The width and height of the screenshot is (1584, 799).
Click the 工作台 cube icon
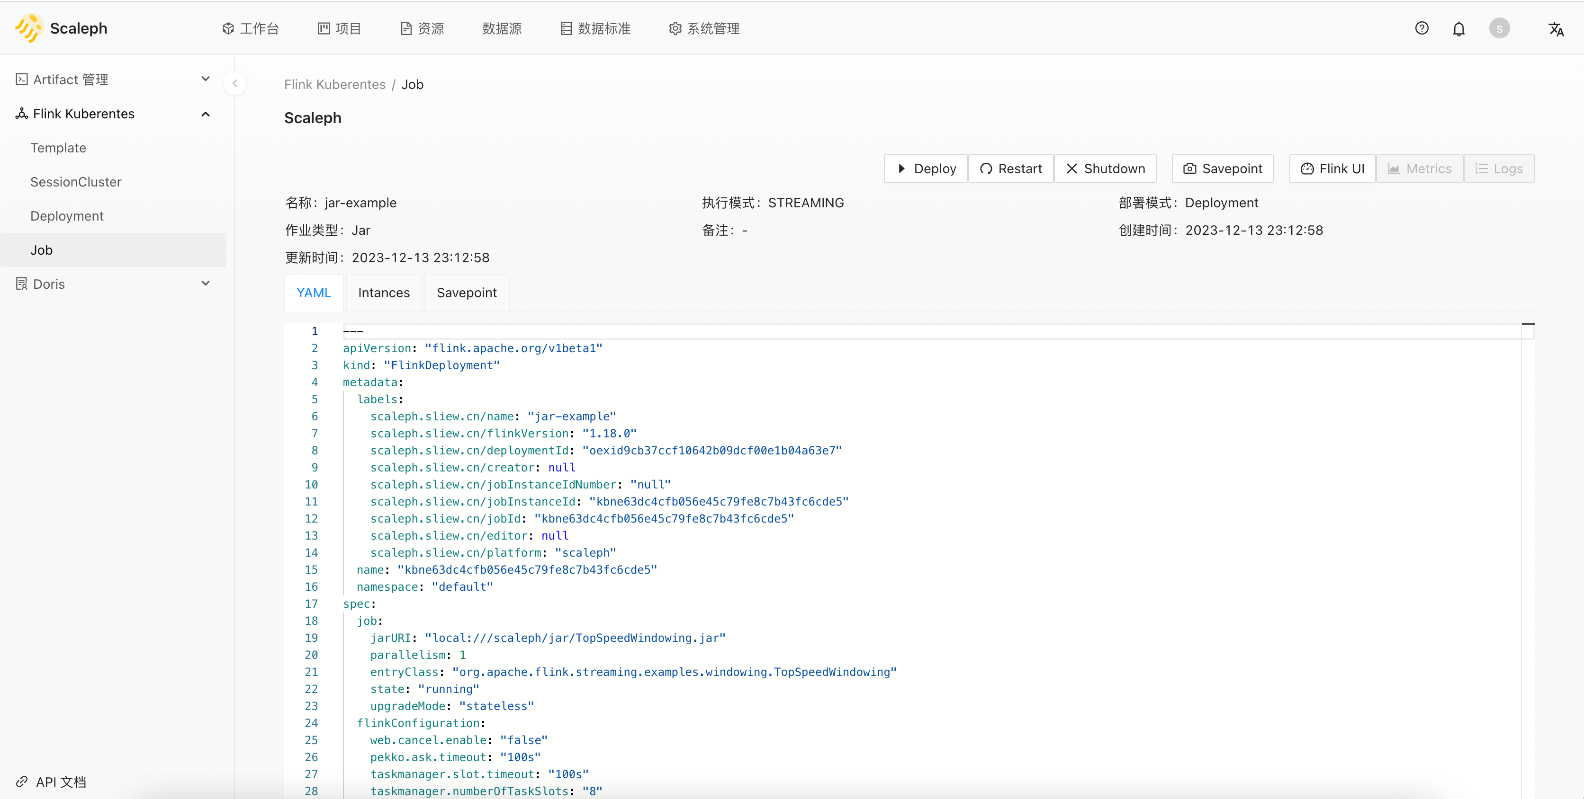[228, 28]
